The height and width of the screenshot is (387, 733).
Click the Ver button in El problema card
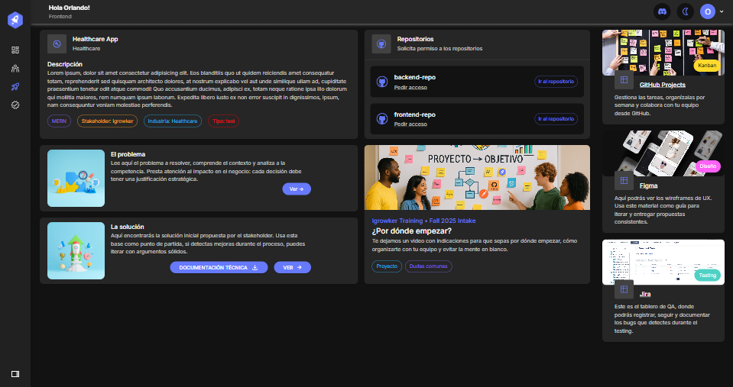(x=297, y=189)
